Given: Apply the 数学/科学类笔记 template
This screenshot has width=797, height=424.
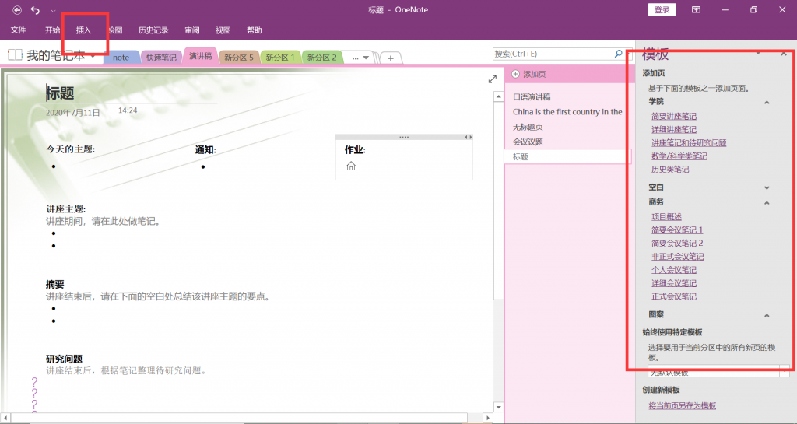Looking at the screenshot, I should pyautogui.click(x=679, y=156).
